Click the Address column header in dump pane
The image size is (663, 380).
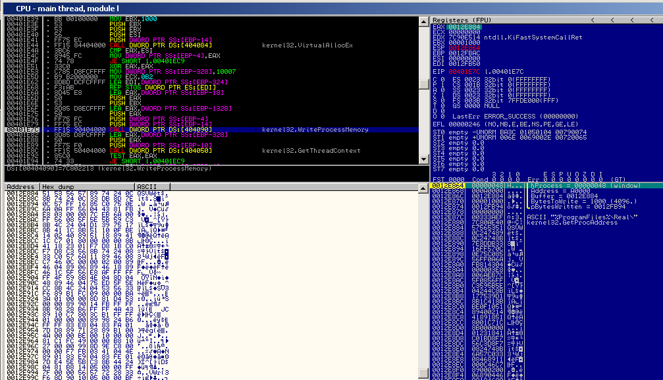(x=20, y=187)
